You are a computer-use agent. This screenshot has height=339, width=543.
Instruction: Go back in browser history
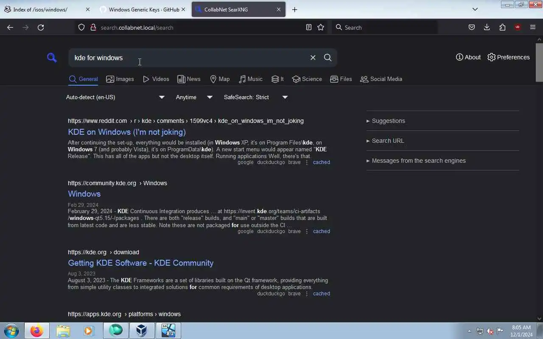pos(10,27)
